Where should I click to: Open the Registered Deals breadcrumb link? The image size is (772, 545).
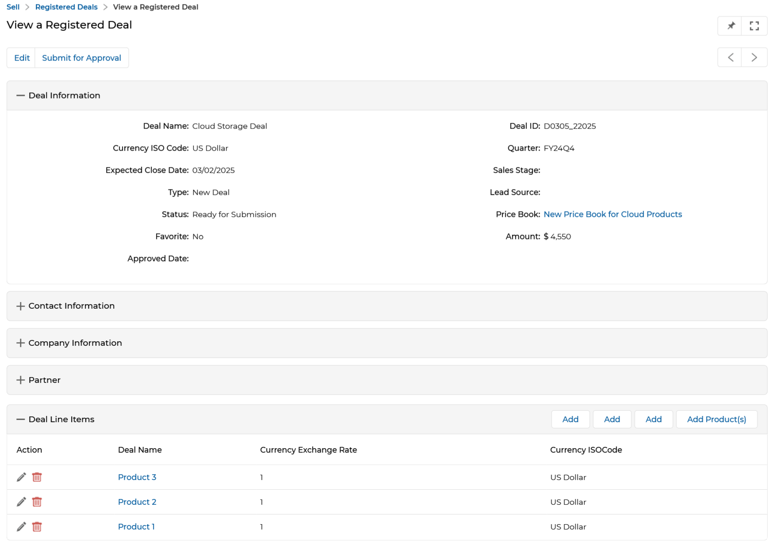(x=66, y=7)
